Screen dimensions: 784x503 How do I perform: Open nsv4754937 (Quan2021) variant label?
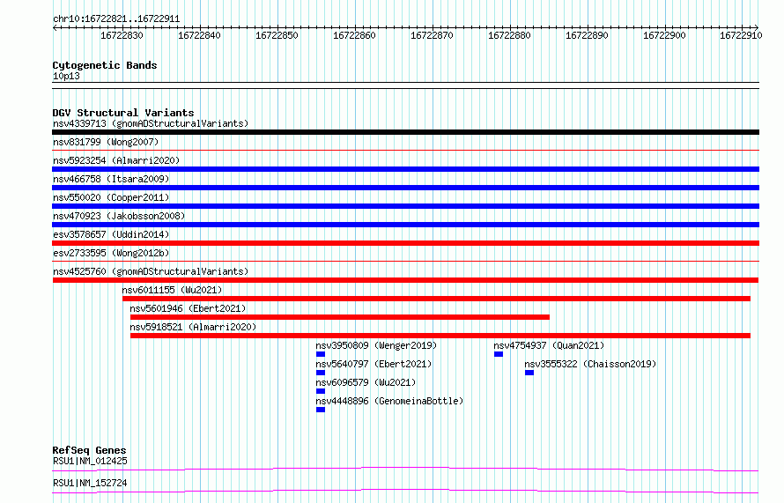[549, 345]
